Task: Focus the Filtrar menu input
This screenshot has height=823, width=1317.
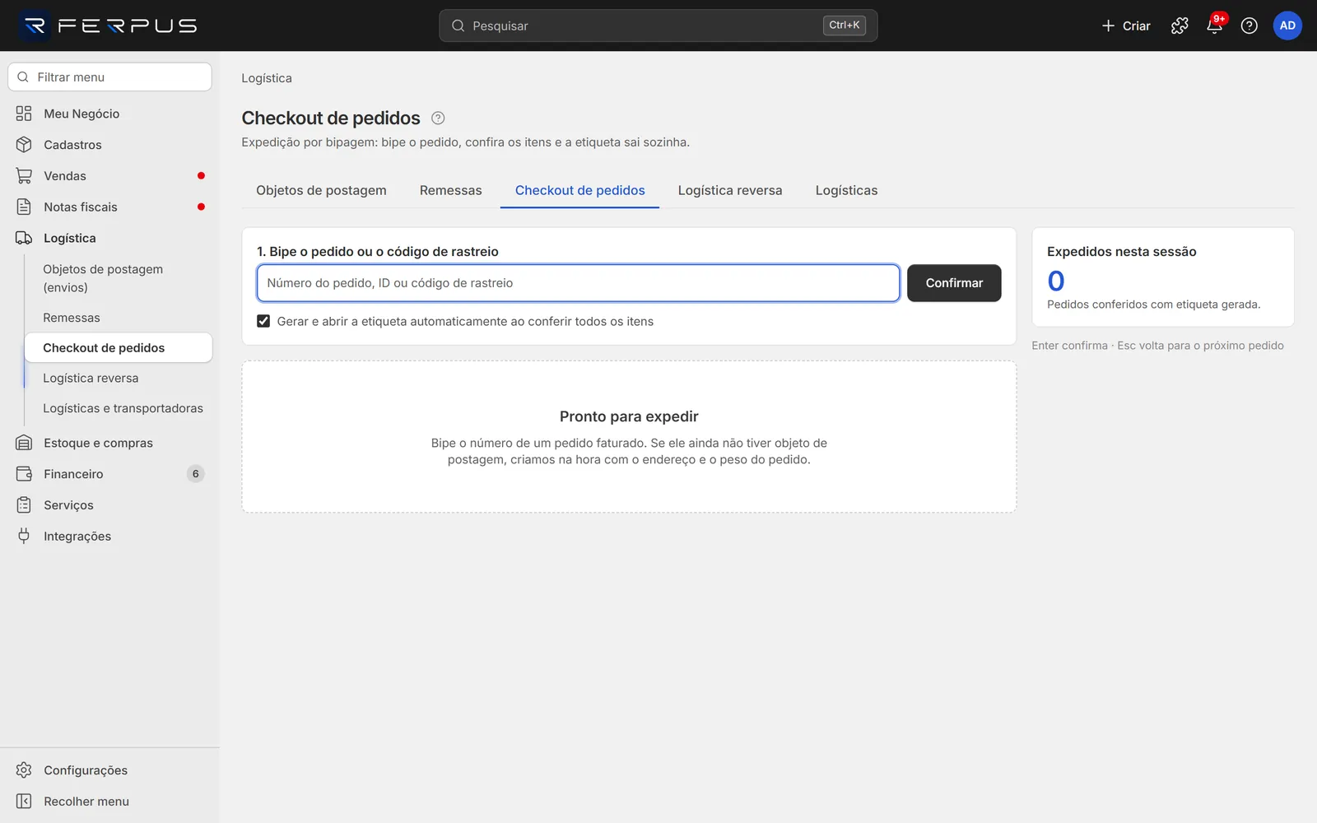Action: pyautogui.click(x=109, y=77)
